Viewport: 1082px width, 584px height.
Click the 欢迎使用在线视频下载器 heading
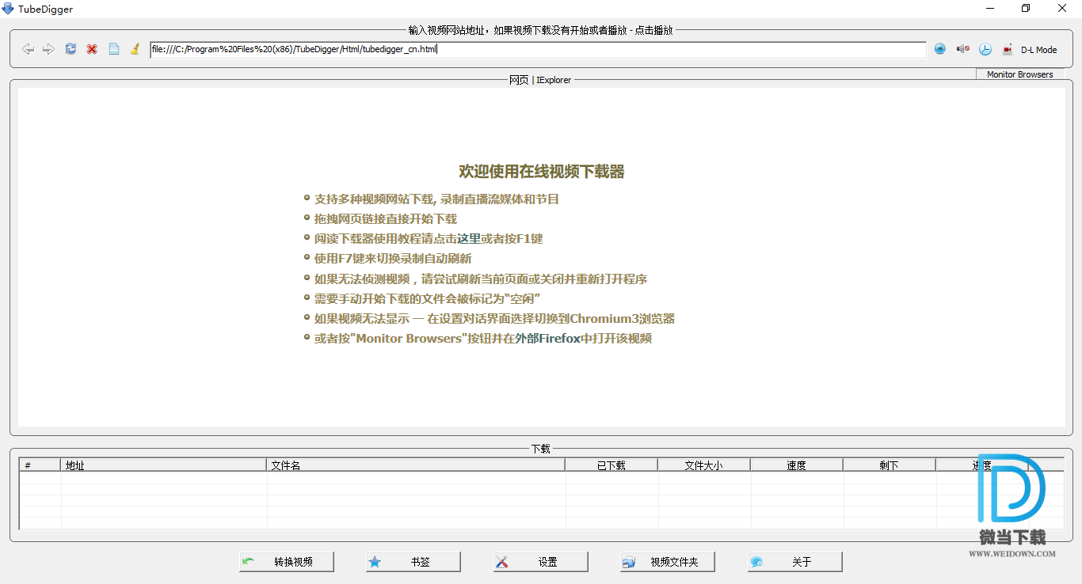(x=542, y=172)
